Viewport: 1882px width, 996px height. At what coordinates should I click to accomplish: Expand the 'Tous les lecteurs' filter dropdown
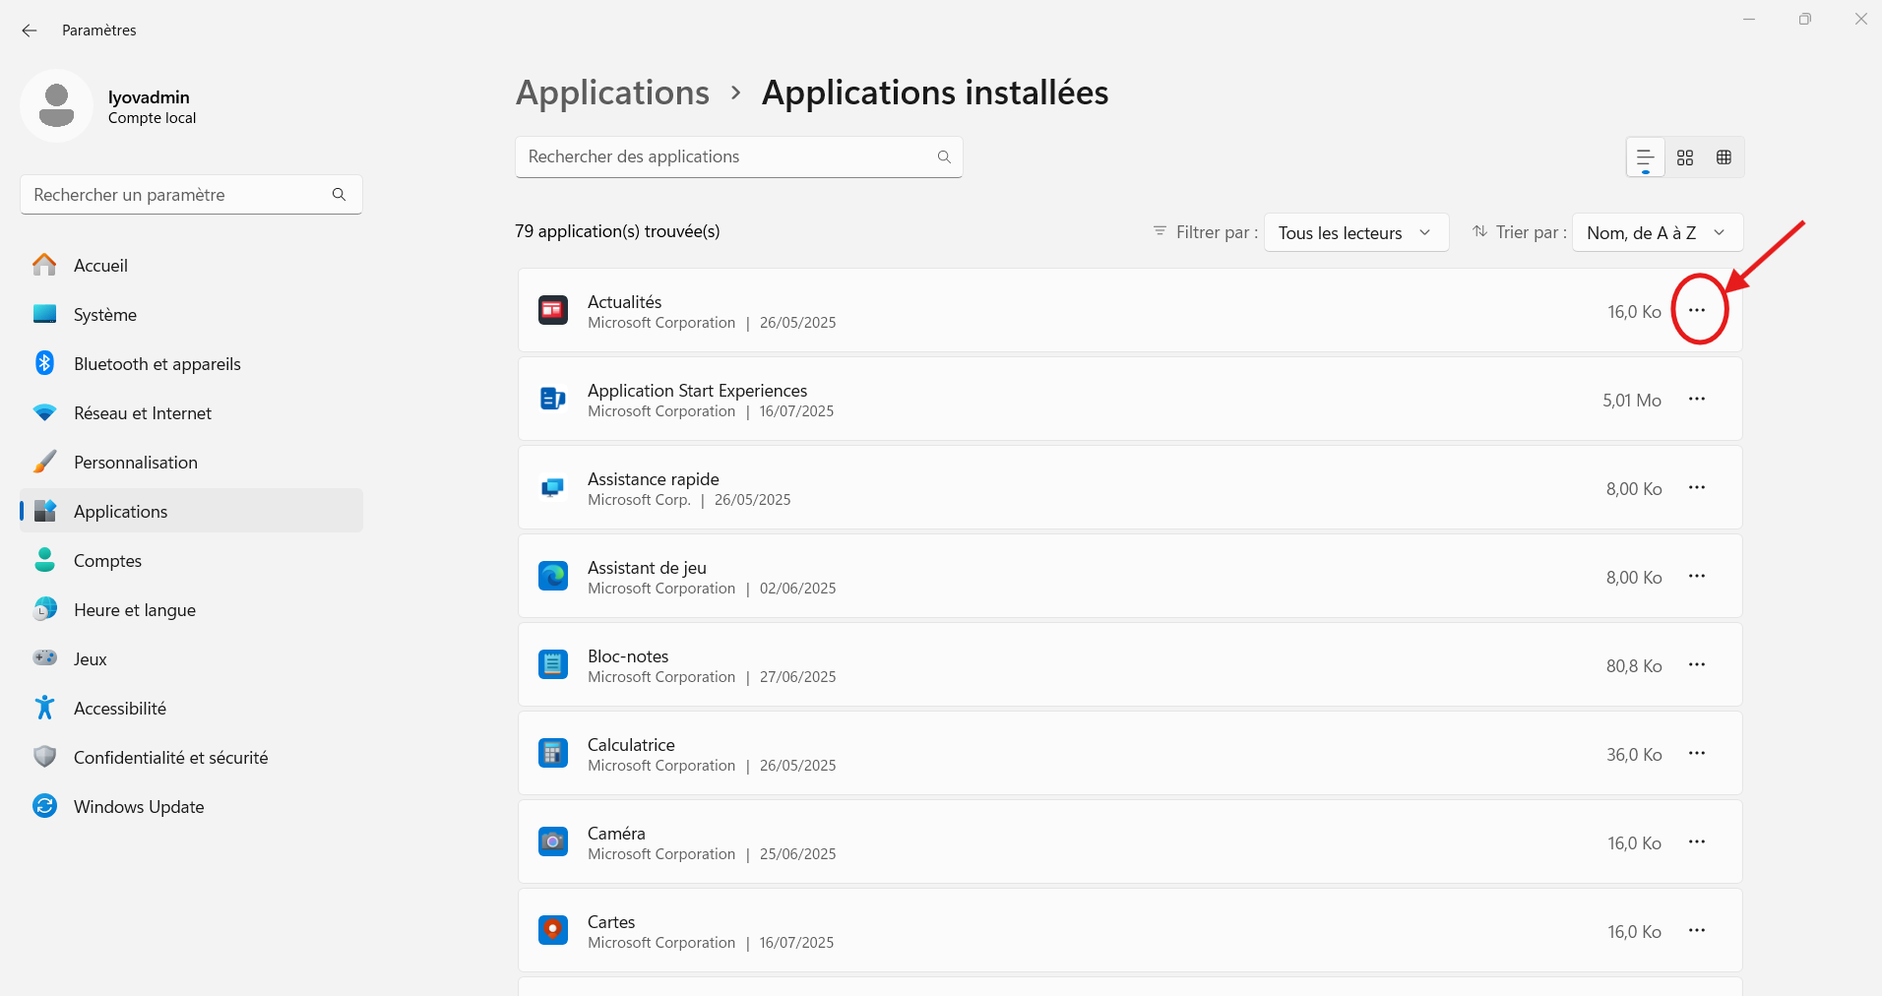[x=1355, y=232]
